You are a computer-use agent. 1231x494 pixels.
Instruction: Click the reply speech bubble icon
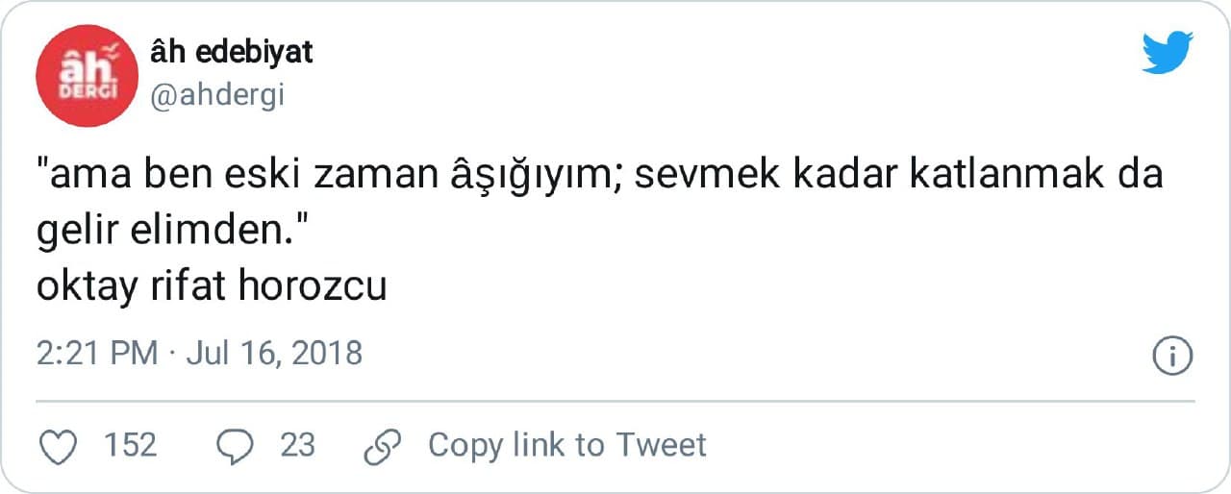pyautogui.click(x=236, y=445)
